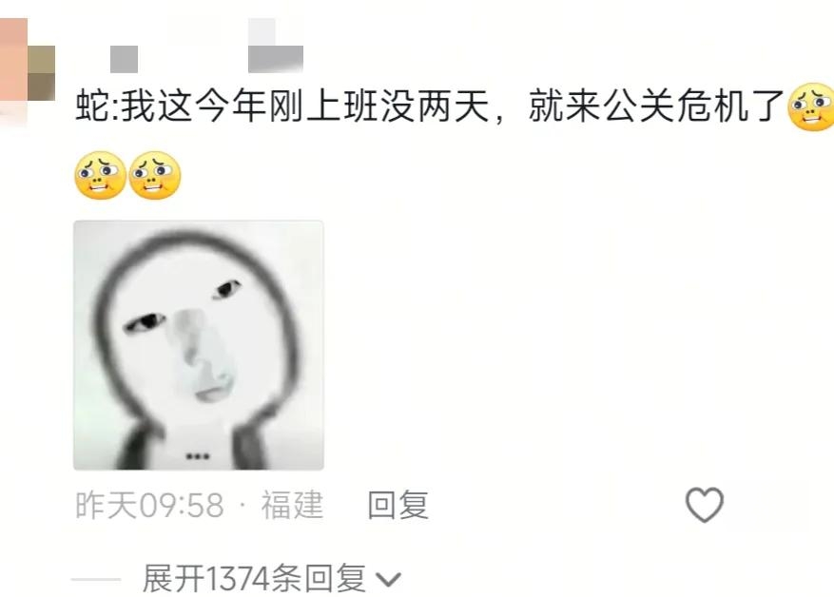Tap the phrase 就来公关危机了
The height and width of the screenshot is (597, 834).
coord(657,106)
